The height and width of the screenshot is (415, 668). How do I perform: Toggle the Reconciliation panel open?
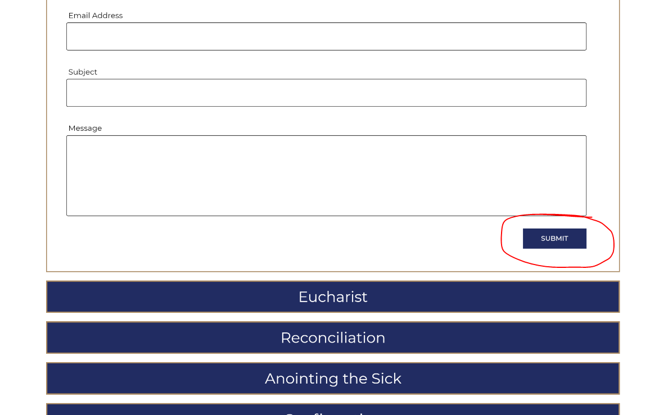pos(333,338)
